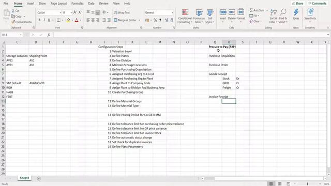Image resolution: width=331 pixels, height=186 pixels.
Task: Select the Format Painter tool
Action: click(x=22, y=22)
